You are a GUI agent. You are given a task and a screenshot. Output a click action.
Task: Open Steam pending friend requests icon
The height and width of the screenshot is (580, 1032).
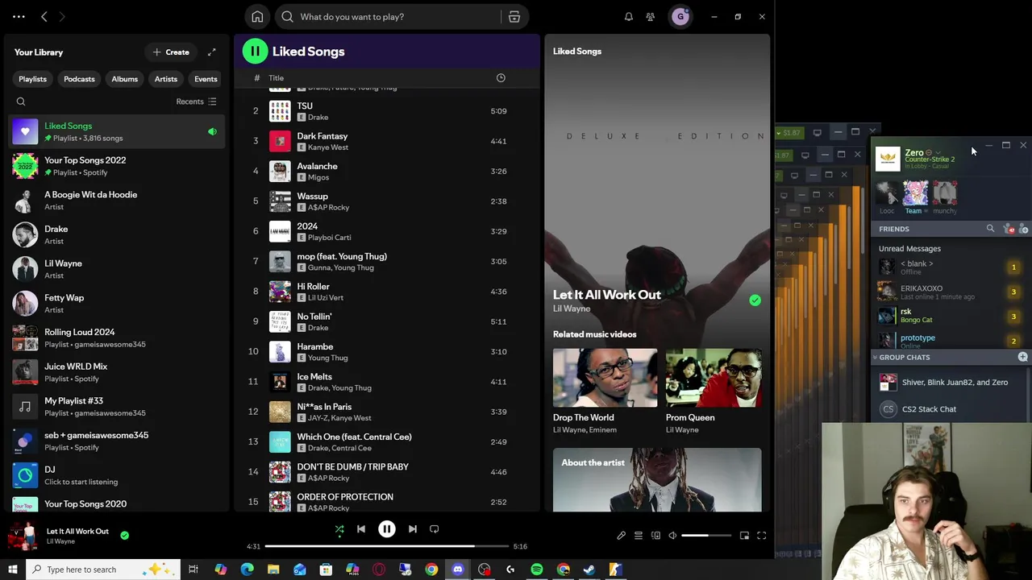1009,229
